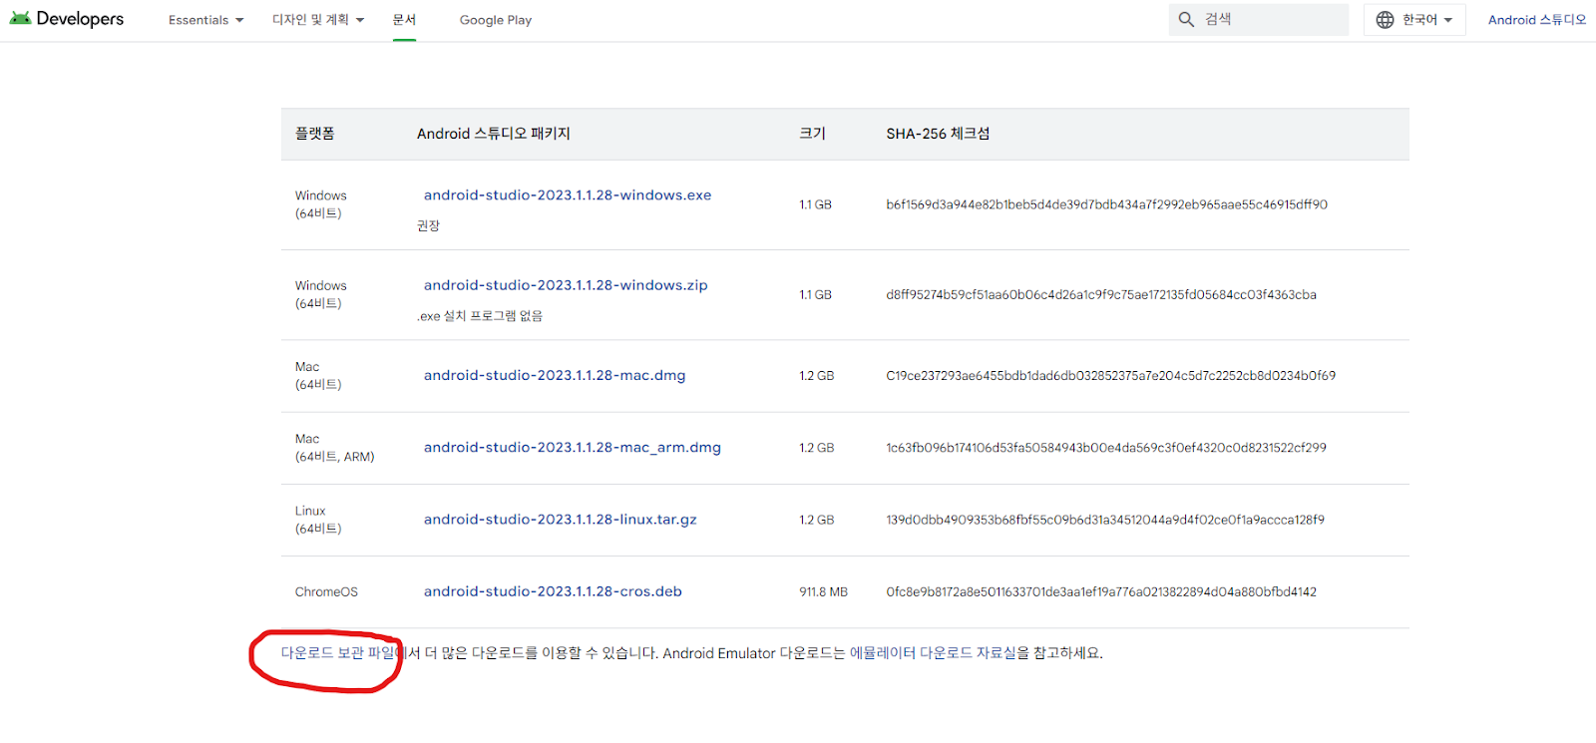Click the SHA-256 체크섬 column header
The width and height of the screenshot is (1596, 743).
[x=938, y=134]
